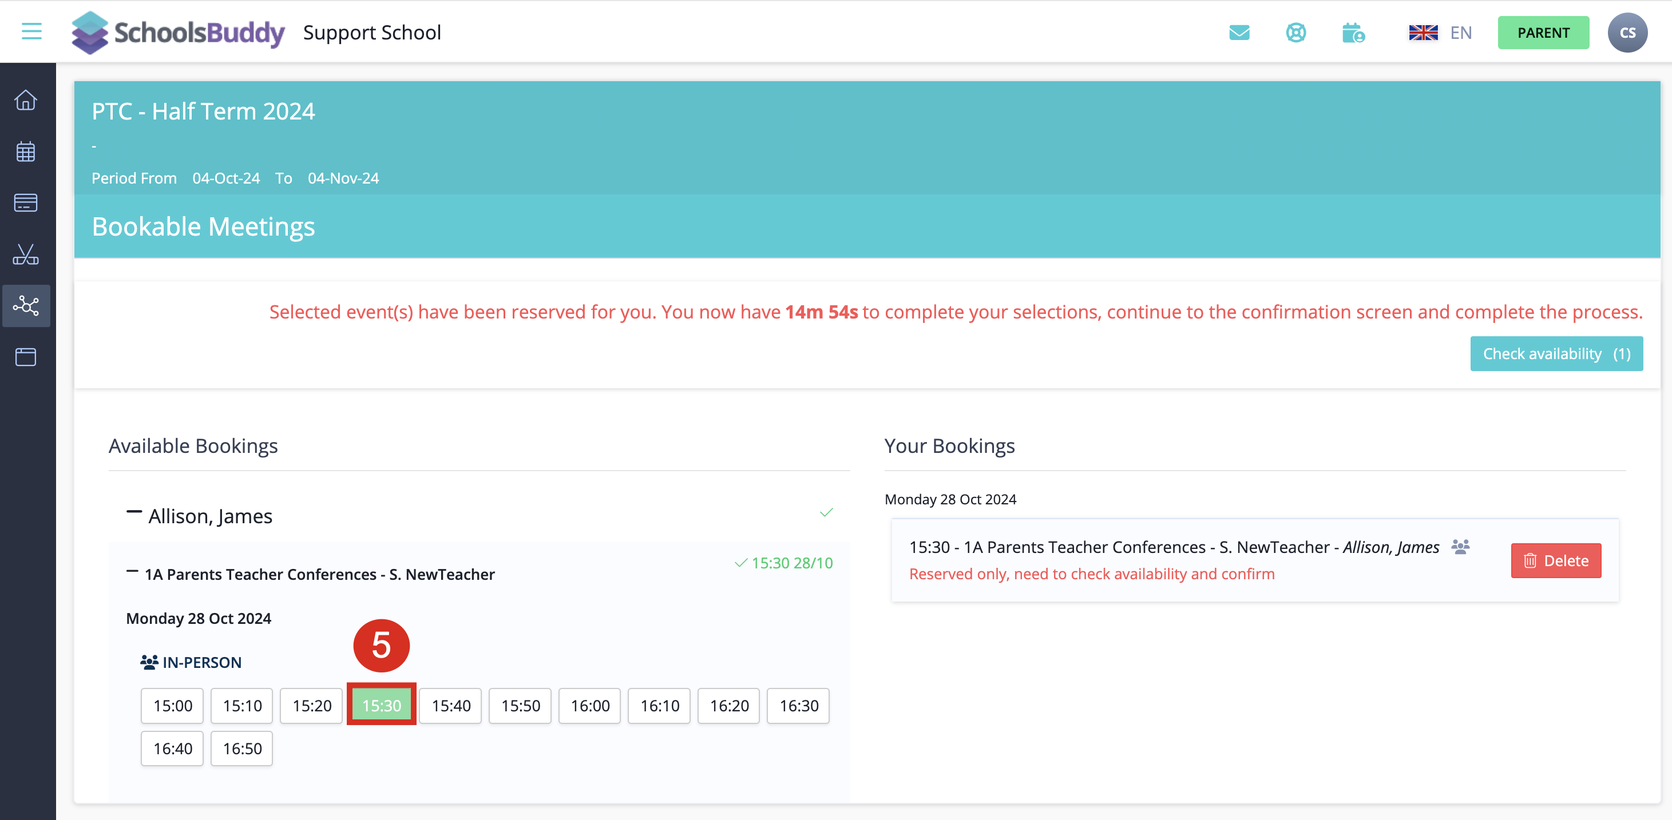
Task: Open the hamburger menu icon
Action: [31, 31]
